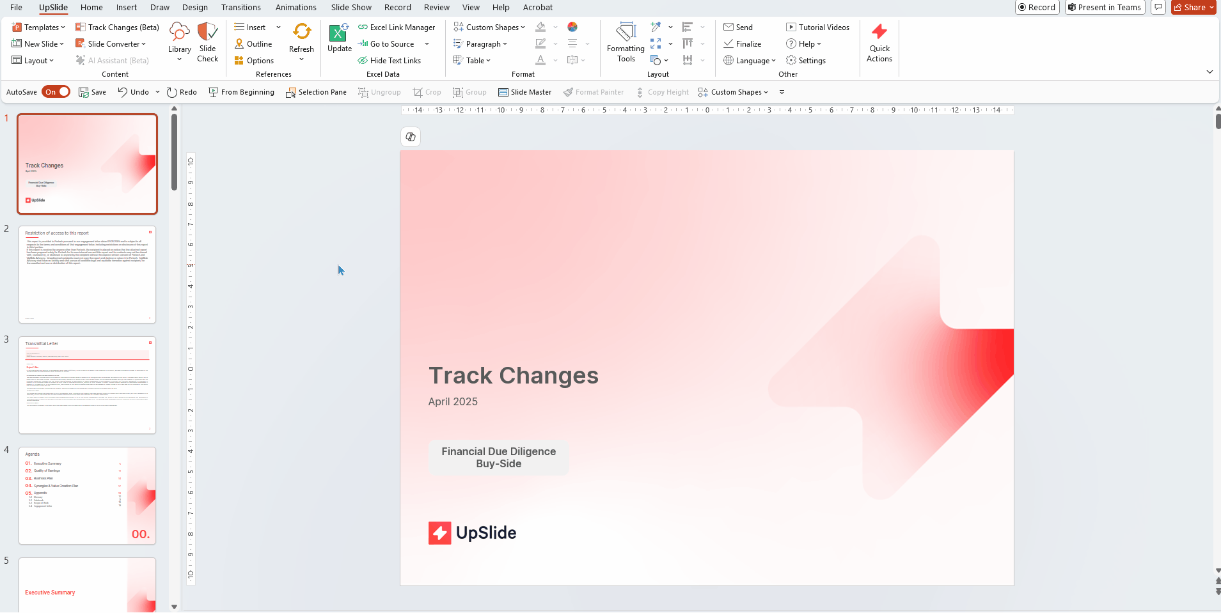Screen dimensions: 1221x613
Task: Open the Language dropdown
Action: pos(750,60)
